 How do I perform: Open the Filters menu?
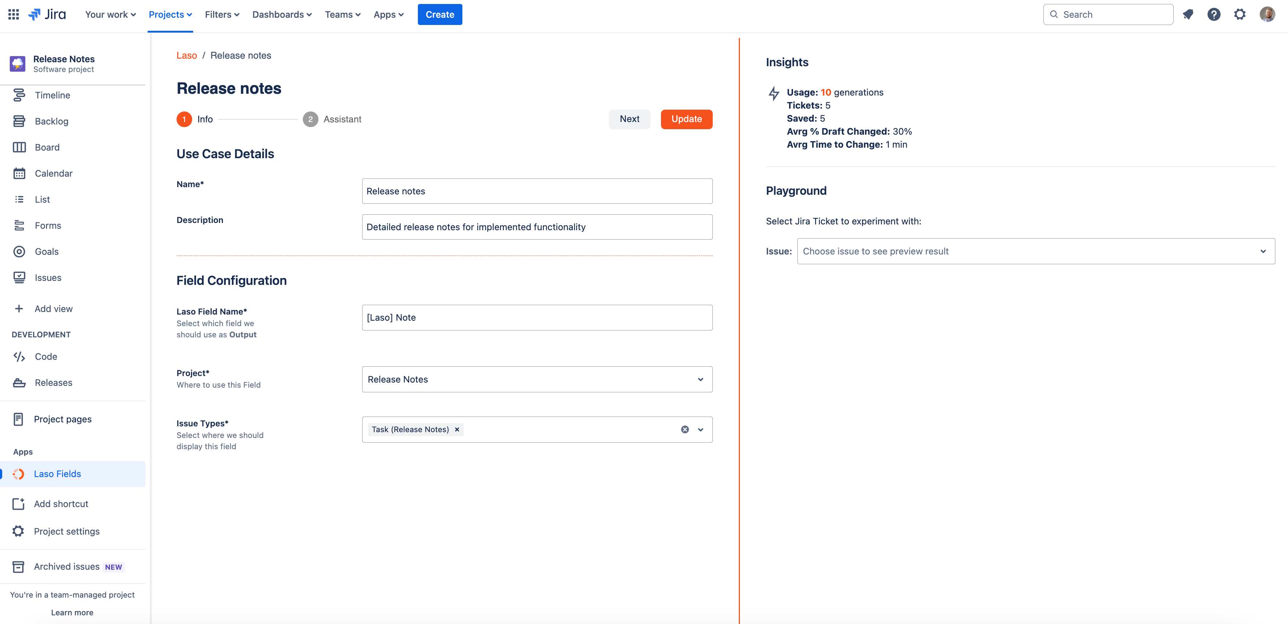221,14
